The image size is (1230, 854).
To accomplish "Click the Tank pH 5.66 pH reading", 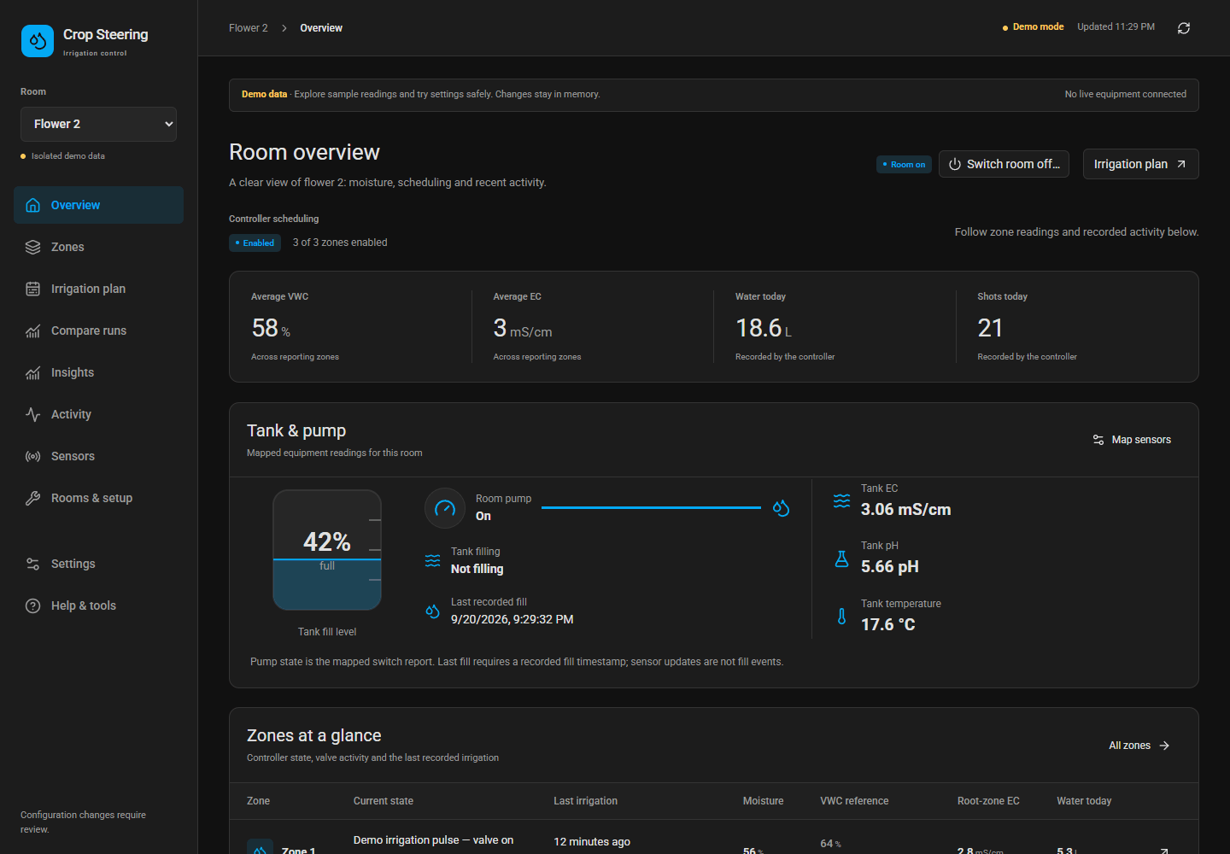I will pos(889,567).
